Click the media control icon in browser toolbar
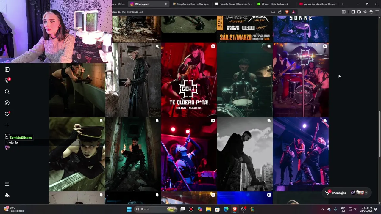The width and height of the screenshot is (381, 214). click(343, 12)
